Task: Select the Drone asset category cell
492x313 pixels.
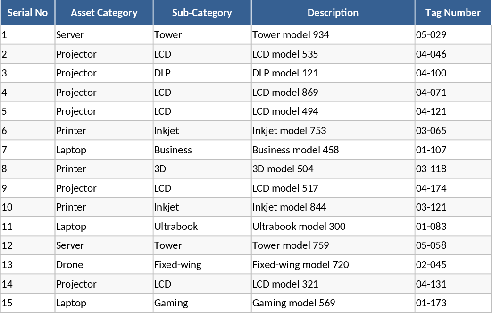Action: pos(69,265)
